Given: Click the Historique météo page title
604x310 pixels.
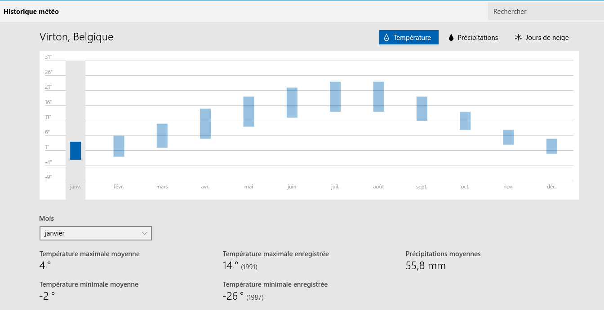Looking at the screenshot, I should click(x=31, y=12).
